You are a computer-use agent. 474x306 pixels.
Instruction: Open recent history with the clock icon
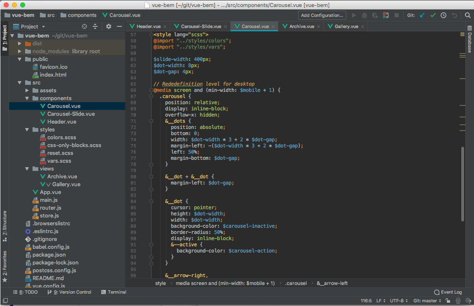pyautogui.click(x=444, y=15)
